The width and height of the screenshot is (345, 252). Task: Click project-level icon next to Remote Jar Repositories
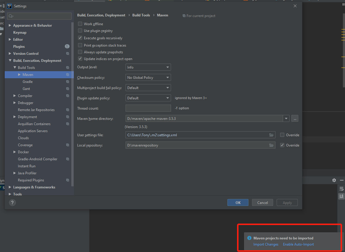coord(67,110)
